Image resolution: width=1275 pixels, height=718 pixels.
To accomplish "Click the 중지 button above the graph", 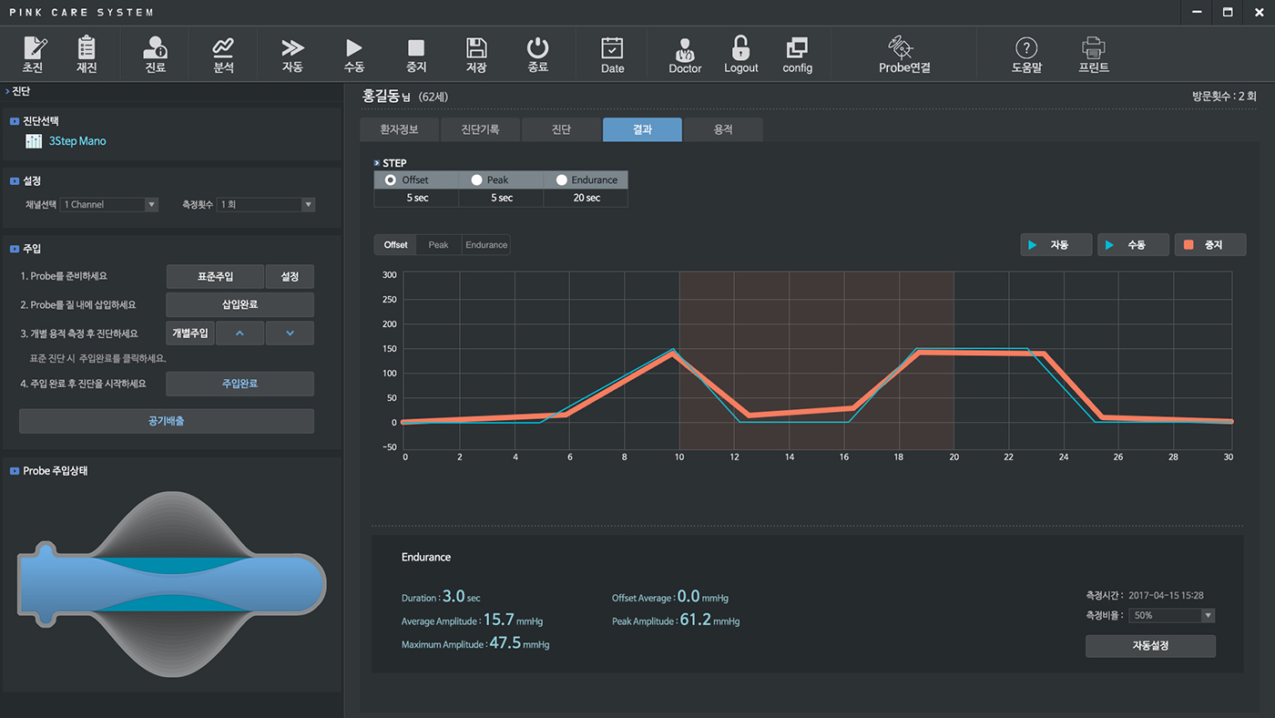I will point(1210,244).
